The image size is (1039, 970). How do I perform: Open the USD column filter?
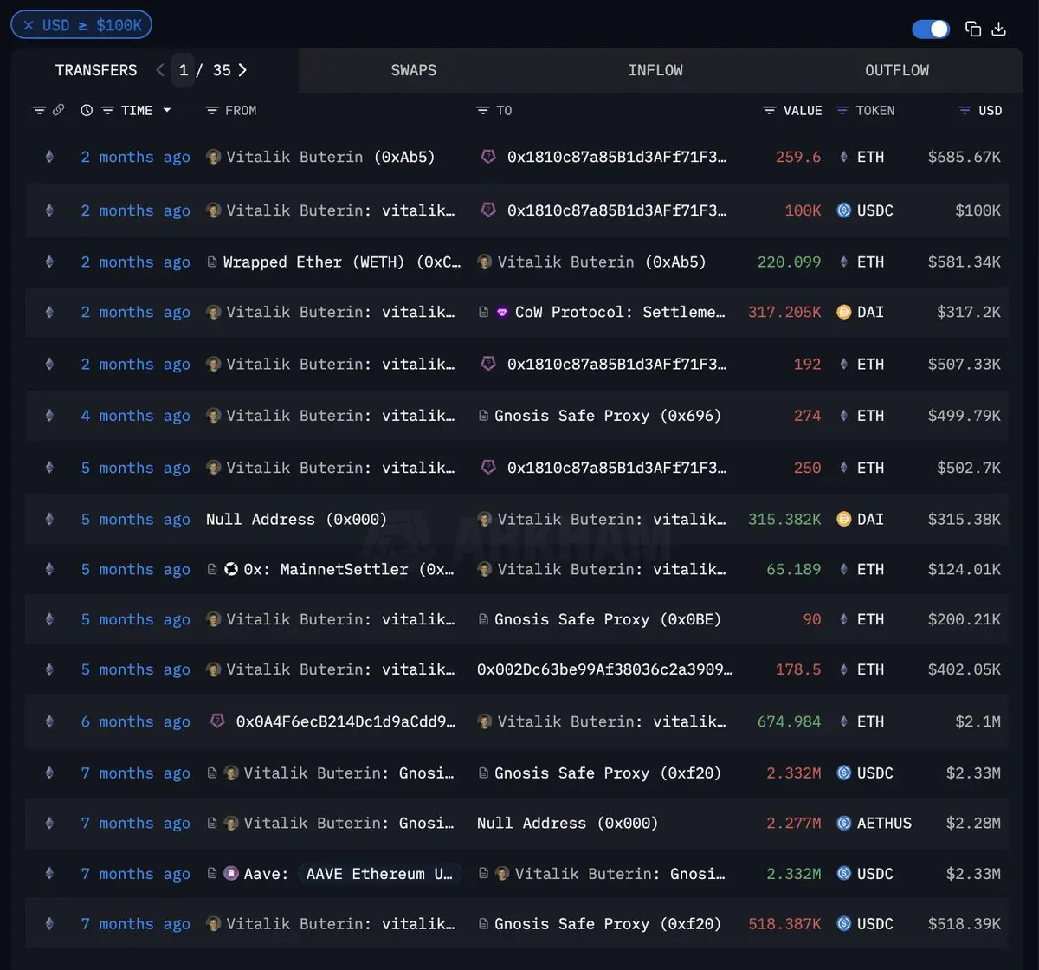pyautogui.click(x=965, y=110)
